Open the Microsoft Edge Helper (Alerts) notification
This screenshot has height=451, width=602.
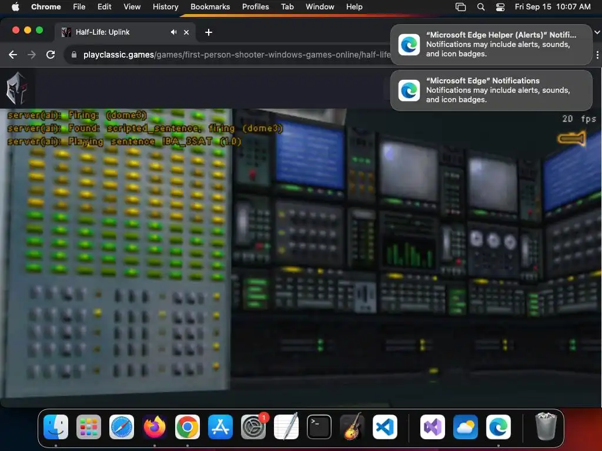pos(491,45)
